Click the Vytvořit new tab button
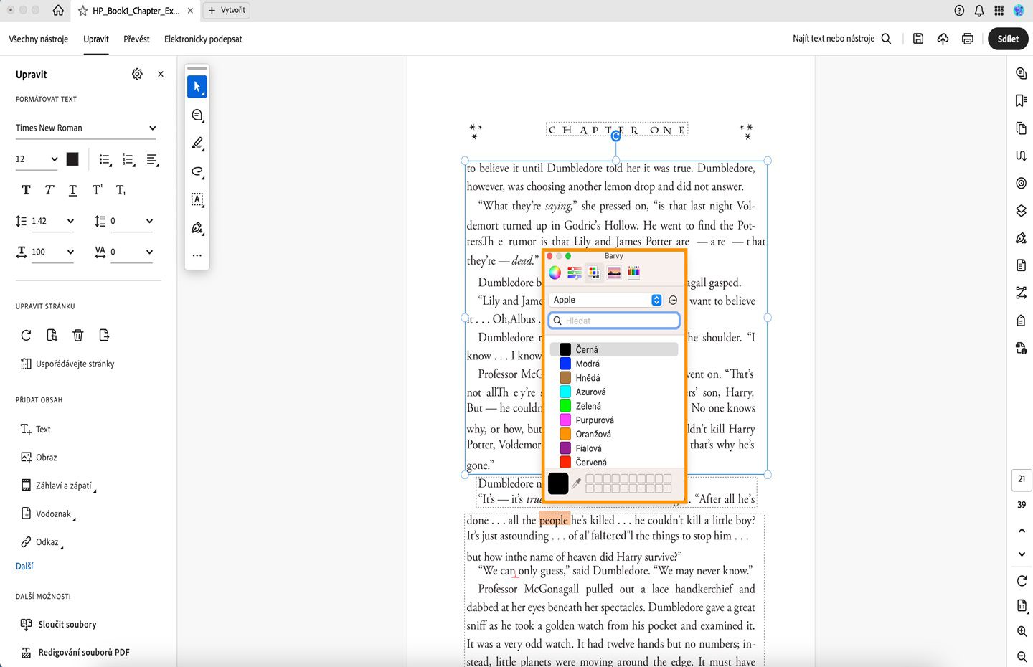Image resolution: width=1033 pixels, height=667 pixels. tap(227, 10)
